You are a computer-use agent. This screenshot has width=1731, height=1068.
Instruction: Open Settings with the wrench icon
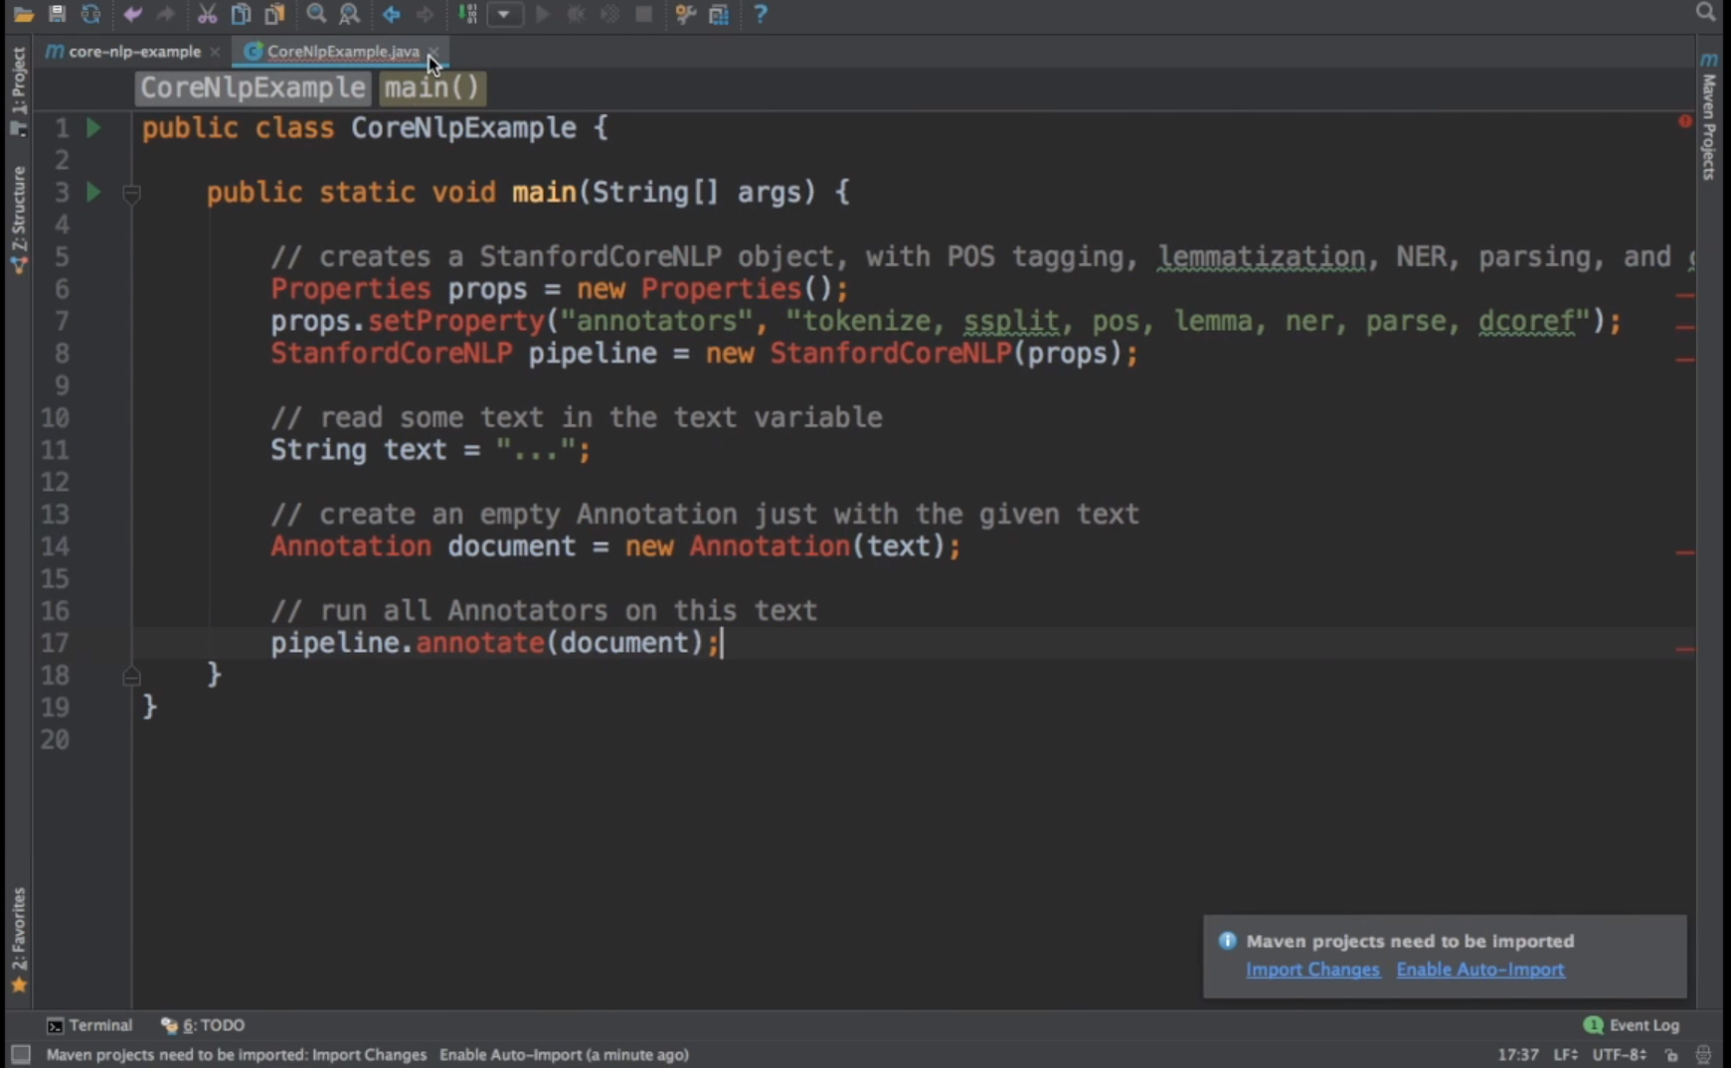point(685,14)
